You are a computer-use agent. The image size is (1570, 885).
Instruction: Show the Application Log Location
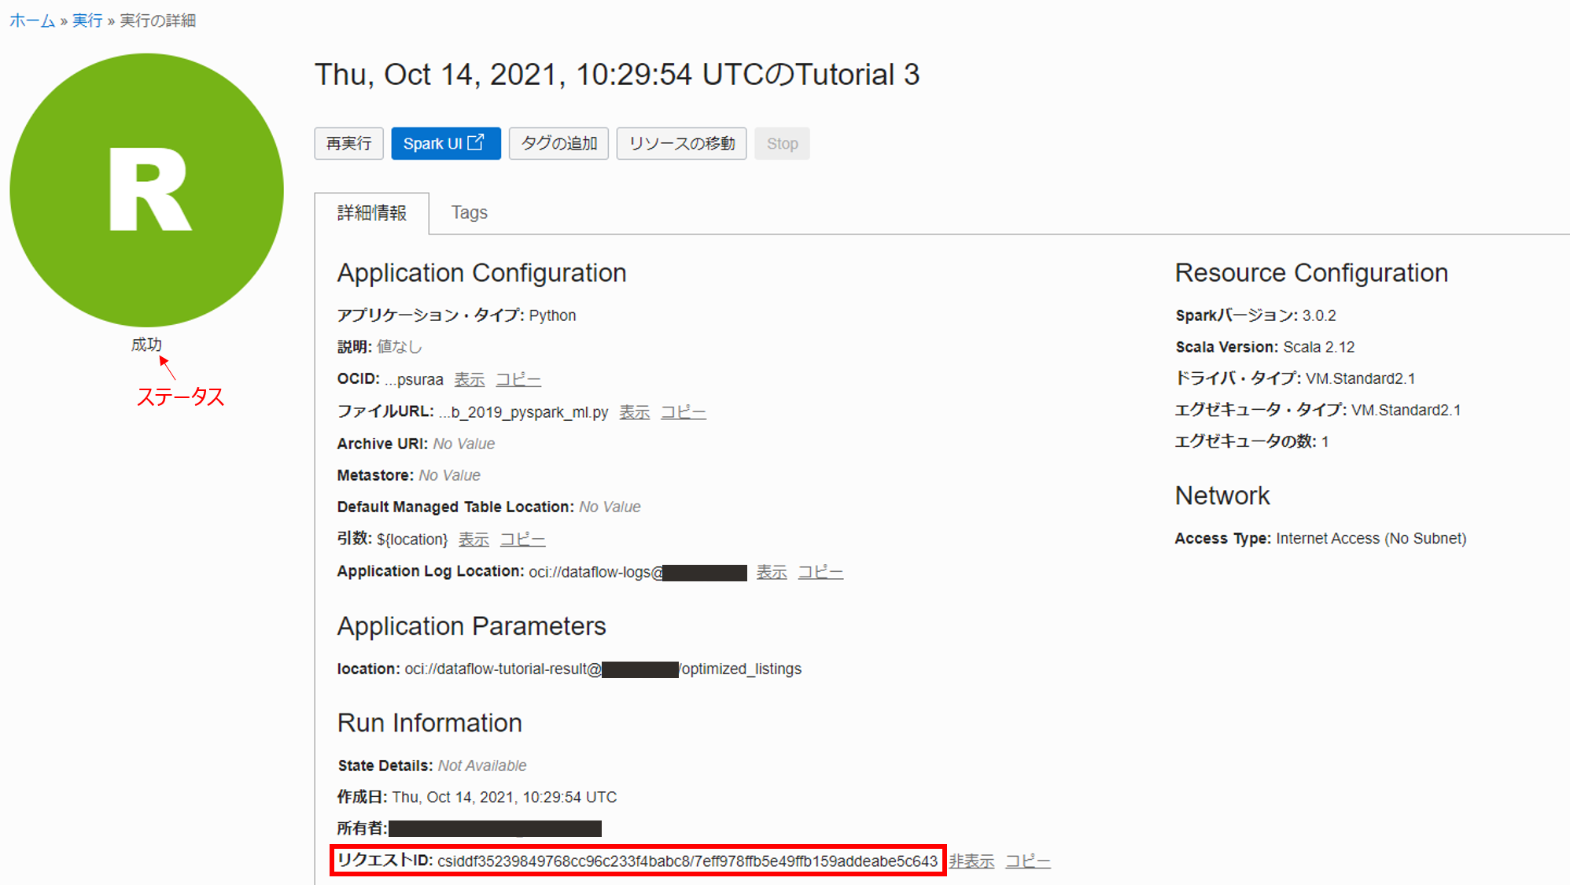point(772,572)
